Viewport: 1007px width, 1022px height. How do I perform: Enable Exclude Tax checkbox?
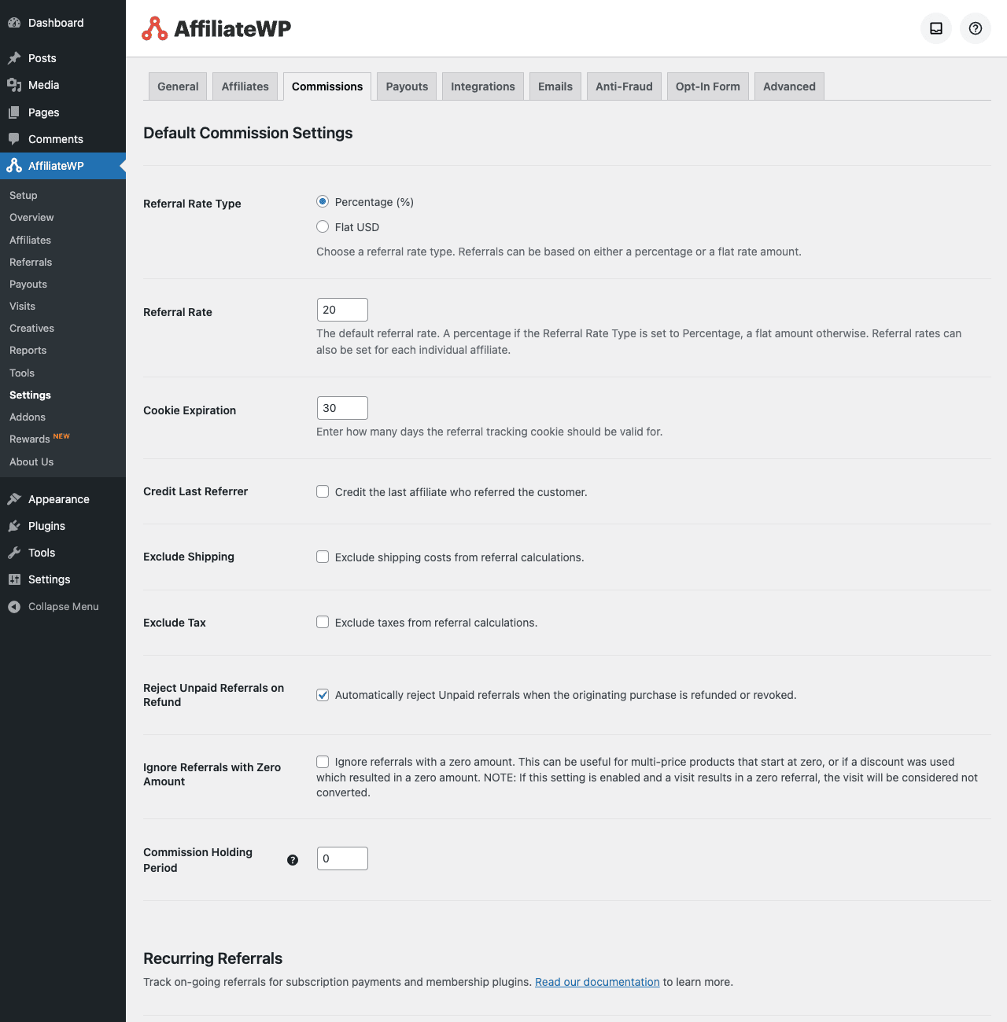(x=323, y=622)
